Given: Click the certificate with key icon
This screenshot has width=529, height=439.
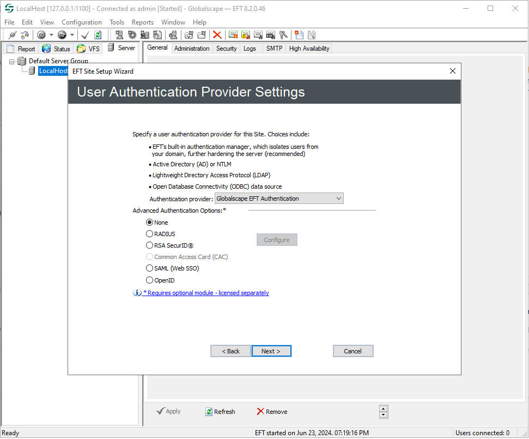Looking at the screenshot, I should click(x=258, y=35).
